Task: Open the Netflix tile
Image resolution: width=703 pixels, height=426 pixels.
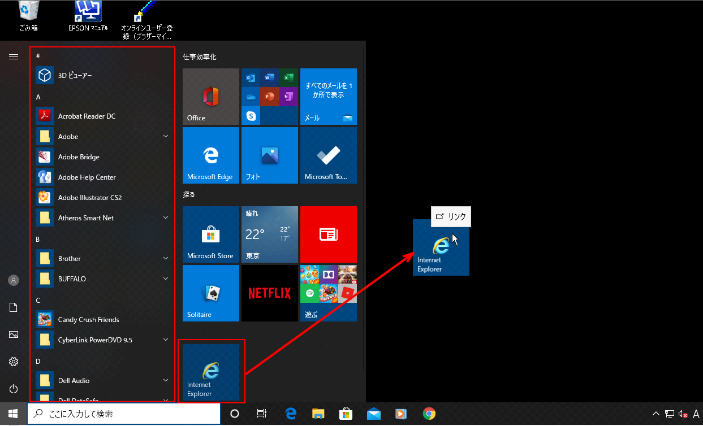Action: 270,293
